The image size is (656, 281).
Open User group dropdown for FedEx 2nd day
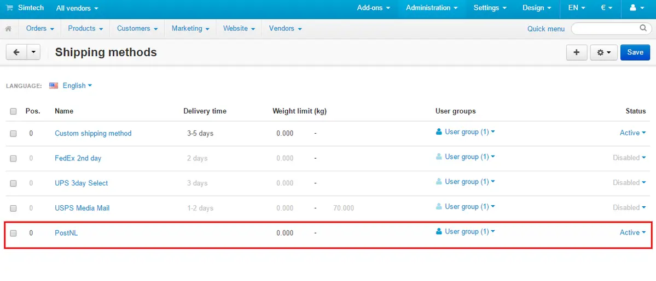(x=466, y=157)
